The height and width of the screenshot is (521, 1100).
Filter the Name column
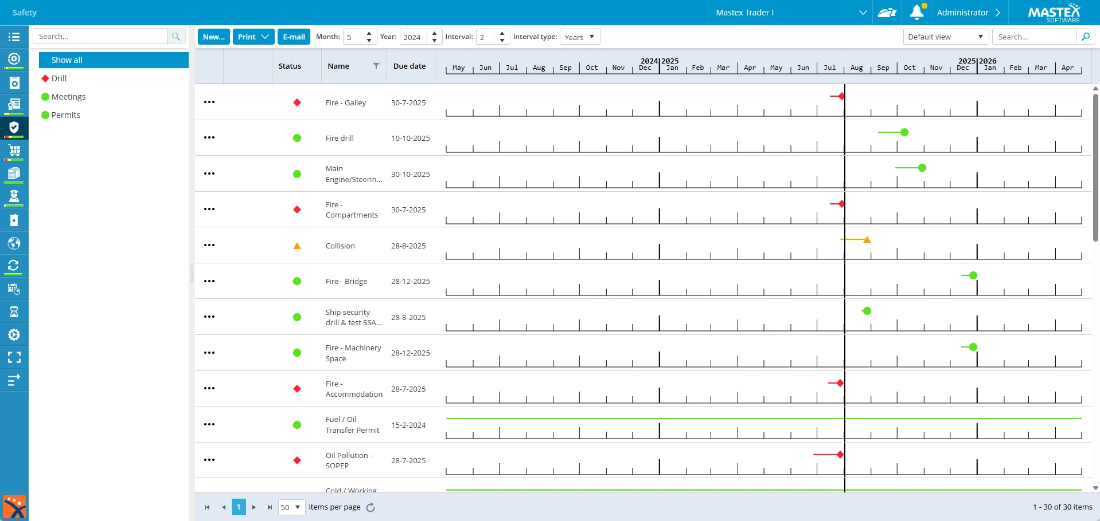pyautogui.click(x=376, y=66)
